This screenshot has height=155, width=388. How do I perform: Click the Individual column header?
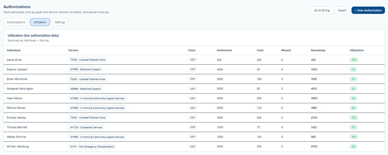coord(13,50)
